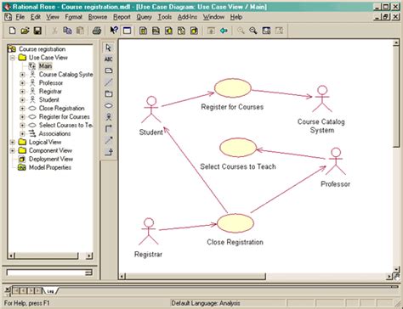
Task: Click the View Documentation window icon
Action: (x=127, y=31)
